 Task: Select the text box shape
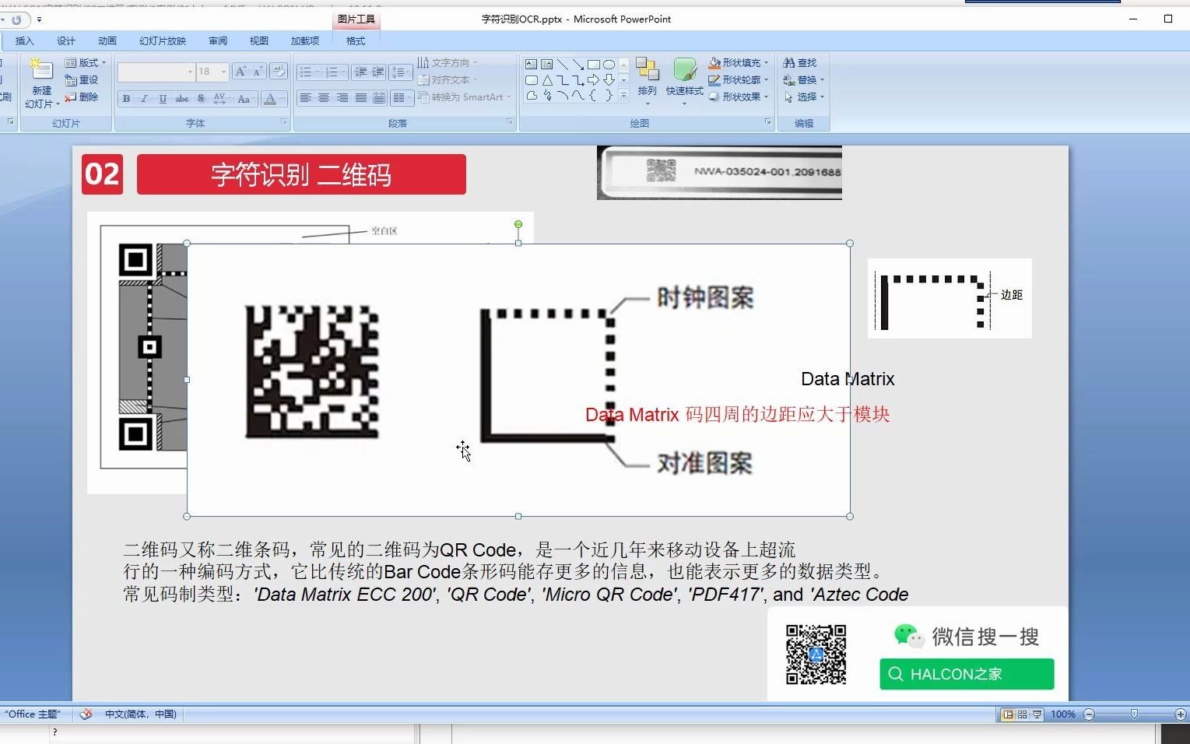[x=532, y=65]
